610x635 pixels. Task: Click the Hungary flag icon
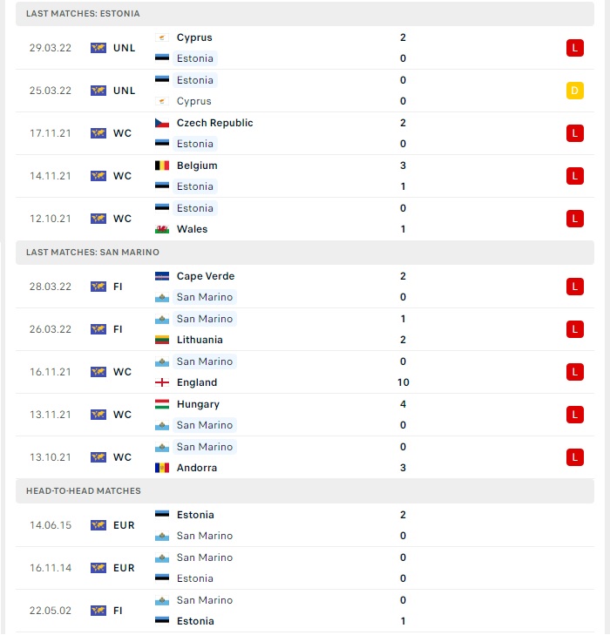pos(162,404)
